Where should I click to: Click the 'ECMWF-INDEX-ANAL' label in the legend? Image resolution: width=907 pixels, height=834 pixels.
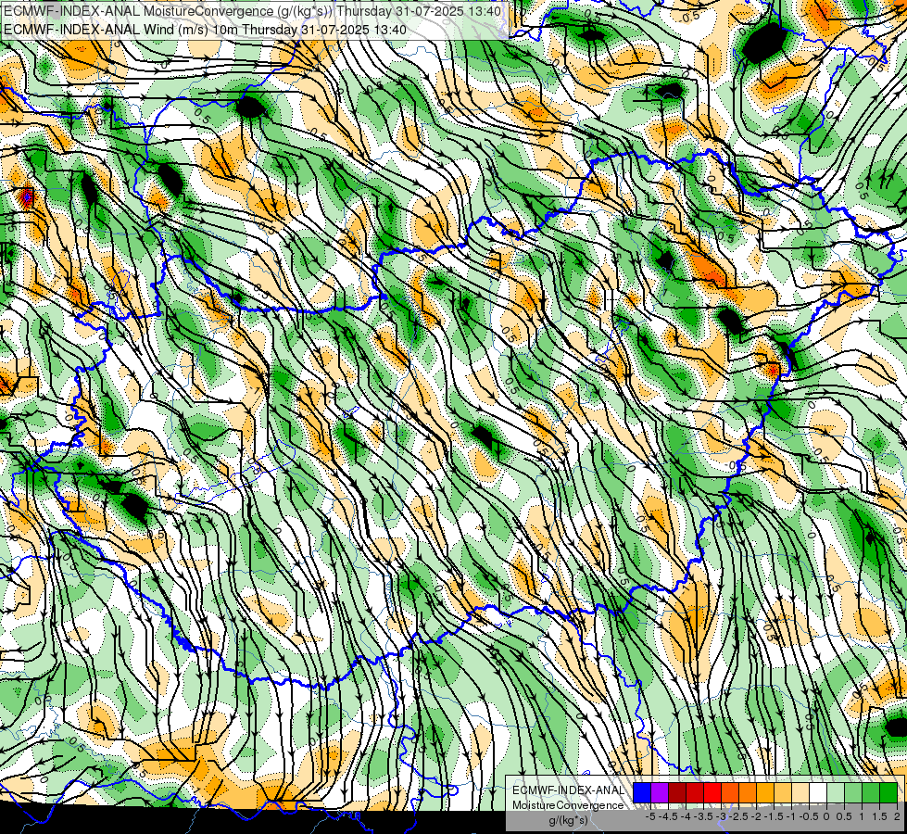pyautogui.click(x=568, y=790)
